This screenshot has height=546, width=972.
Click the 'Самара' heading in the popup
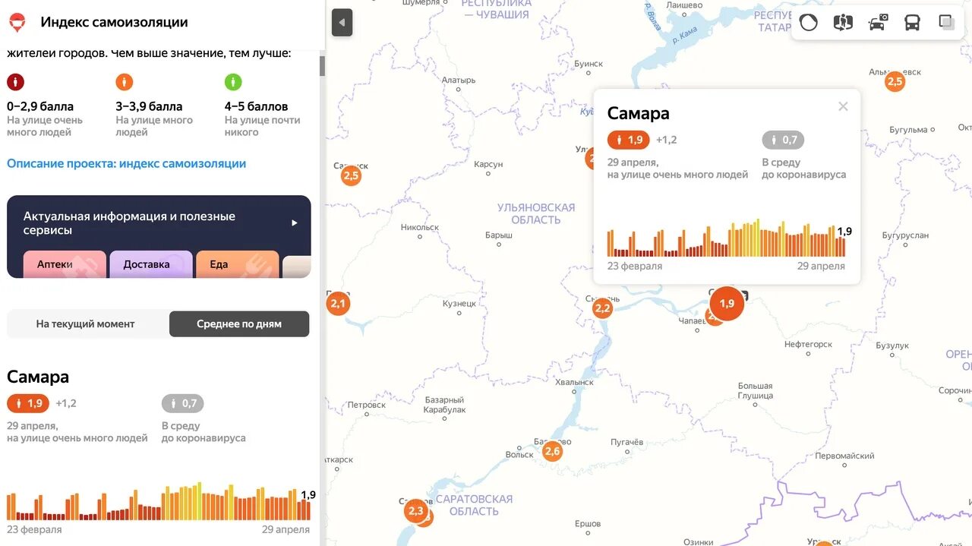639,113
